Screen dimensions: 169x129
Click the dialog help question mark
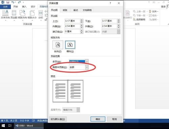(x=110, y=3)
